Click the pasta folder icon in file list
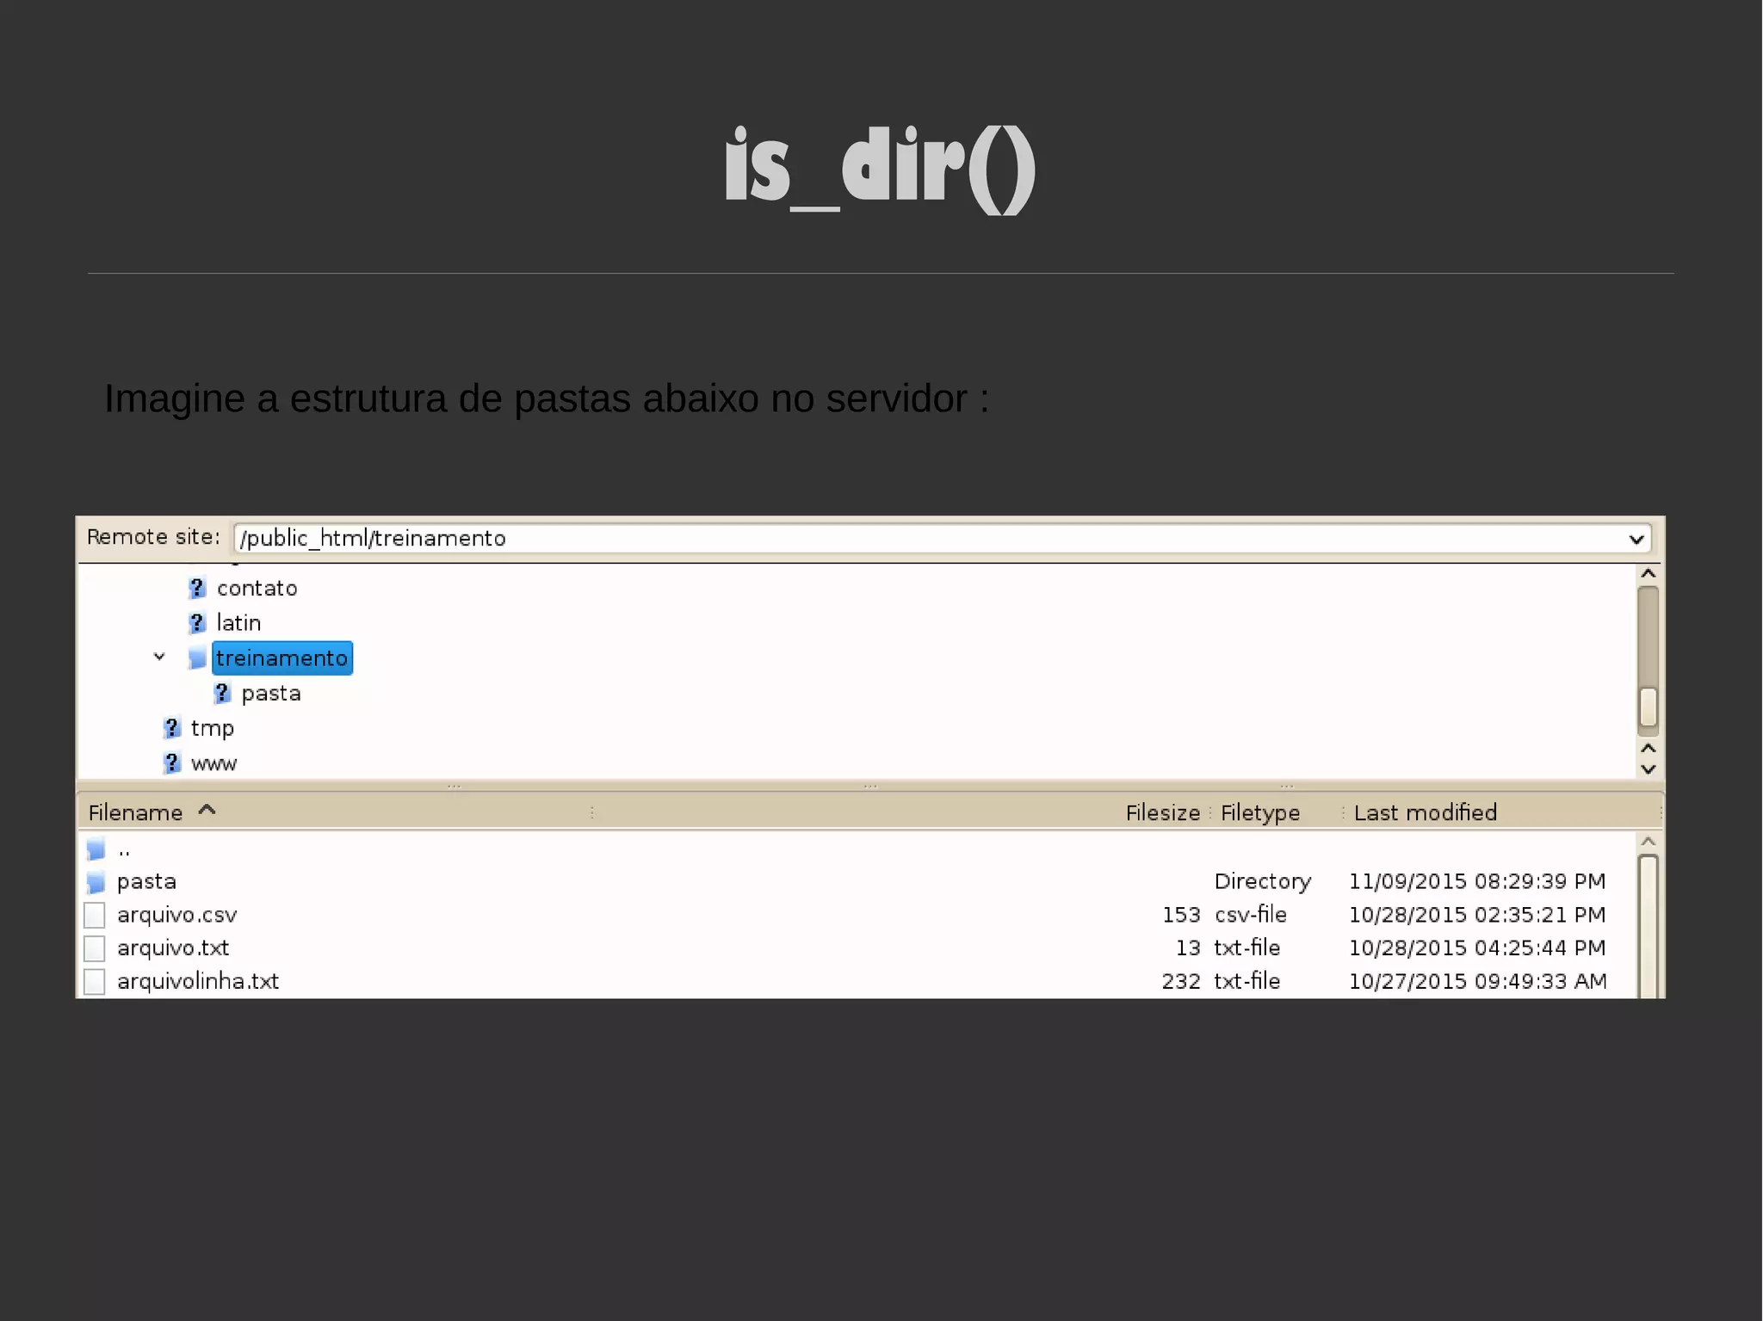This screenshot has height=1321, width=1763. tap(96, 882)
